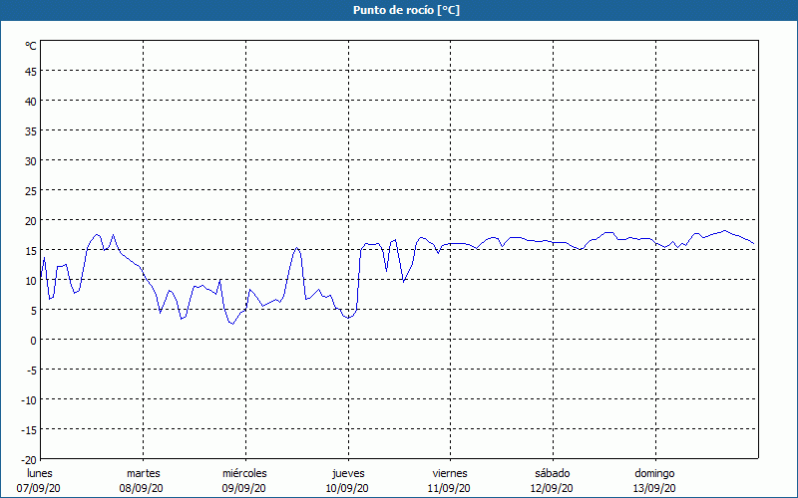Click the 0 label on the y-axis
The height and width of the screenshot is (498, 798).
click(33, 340)
